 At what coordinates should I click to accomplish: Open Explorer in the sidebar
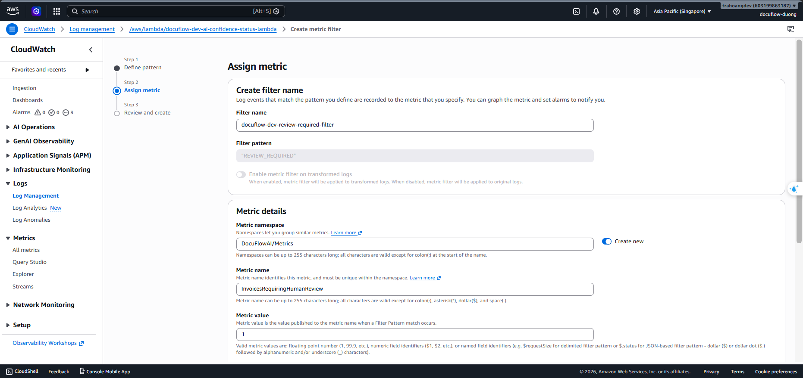pos(23,274)
